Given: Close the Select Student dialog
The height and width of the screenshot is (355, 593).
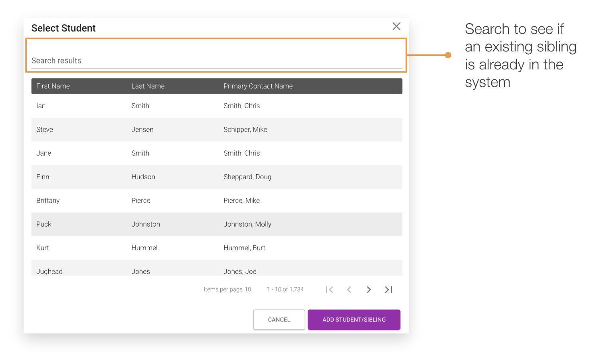Looking at the screenshot, I should 396,26.
